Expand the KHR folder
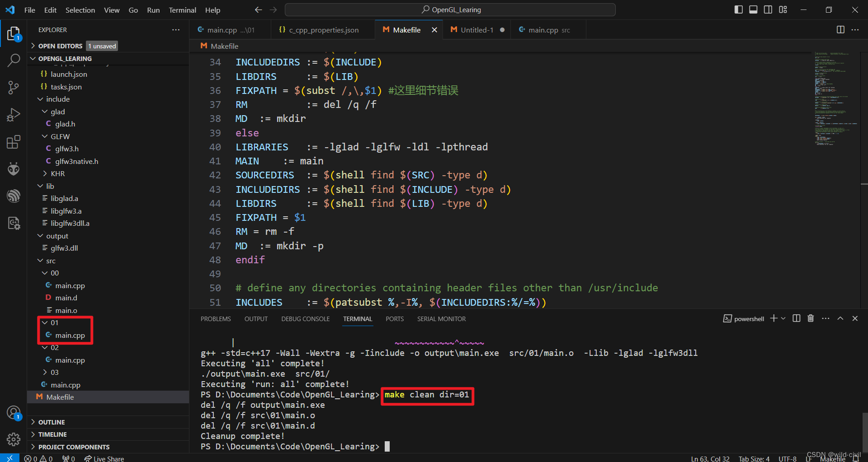Screen dimensions: 868x462 (x=108, y=173)
